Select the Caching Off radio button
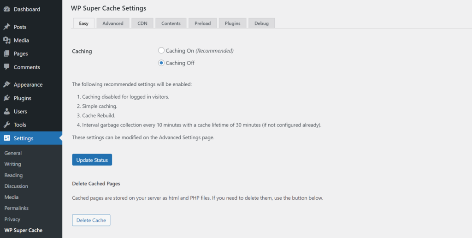The image size is (472, 238). (161, 63)
